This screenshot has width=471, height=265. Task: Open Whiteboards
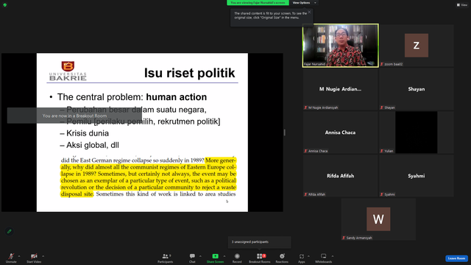(x=324, y=258)
